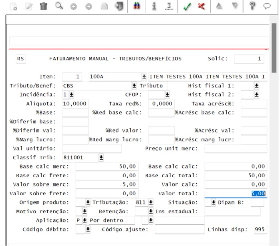
Task: Click the trash can delete icon
Action: 43,6
